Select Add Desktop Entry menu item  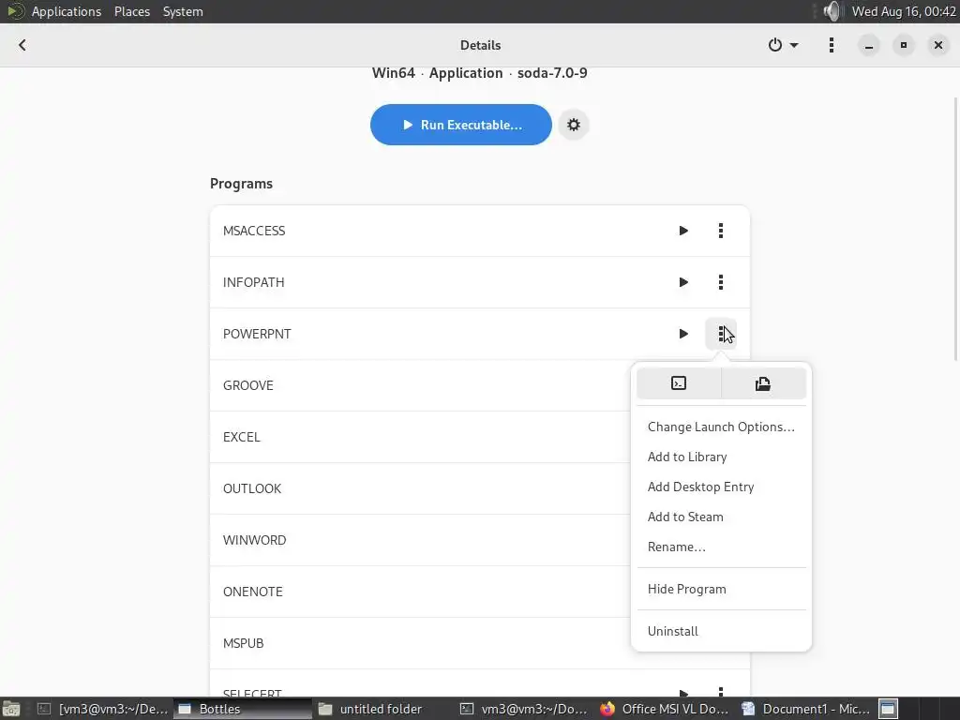coord(721,487)
